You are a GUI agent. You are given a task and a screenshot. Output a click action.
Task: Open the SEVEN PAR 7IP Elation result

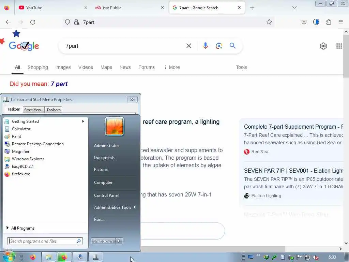click(293, 171)
